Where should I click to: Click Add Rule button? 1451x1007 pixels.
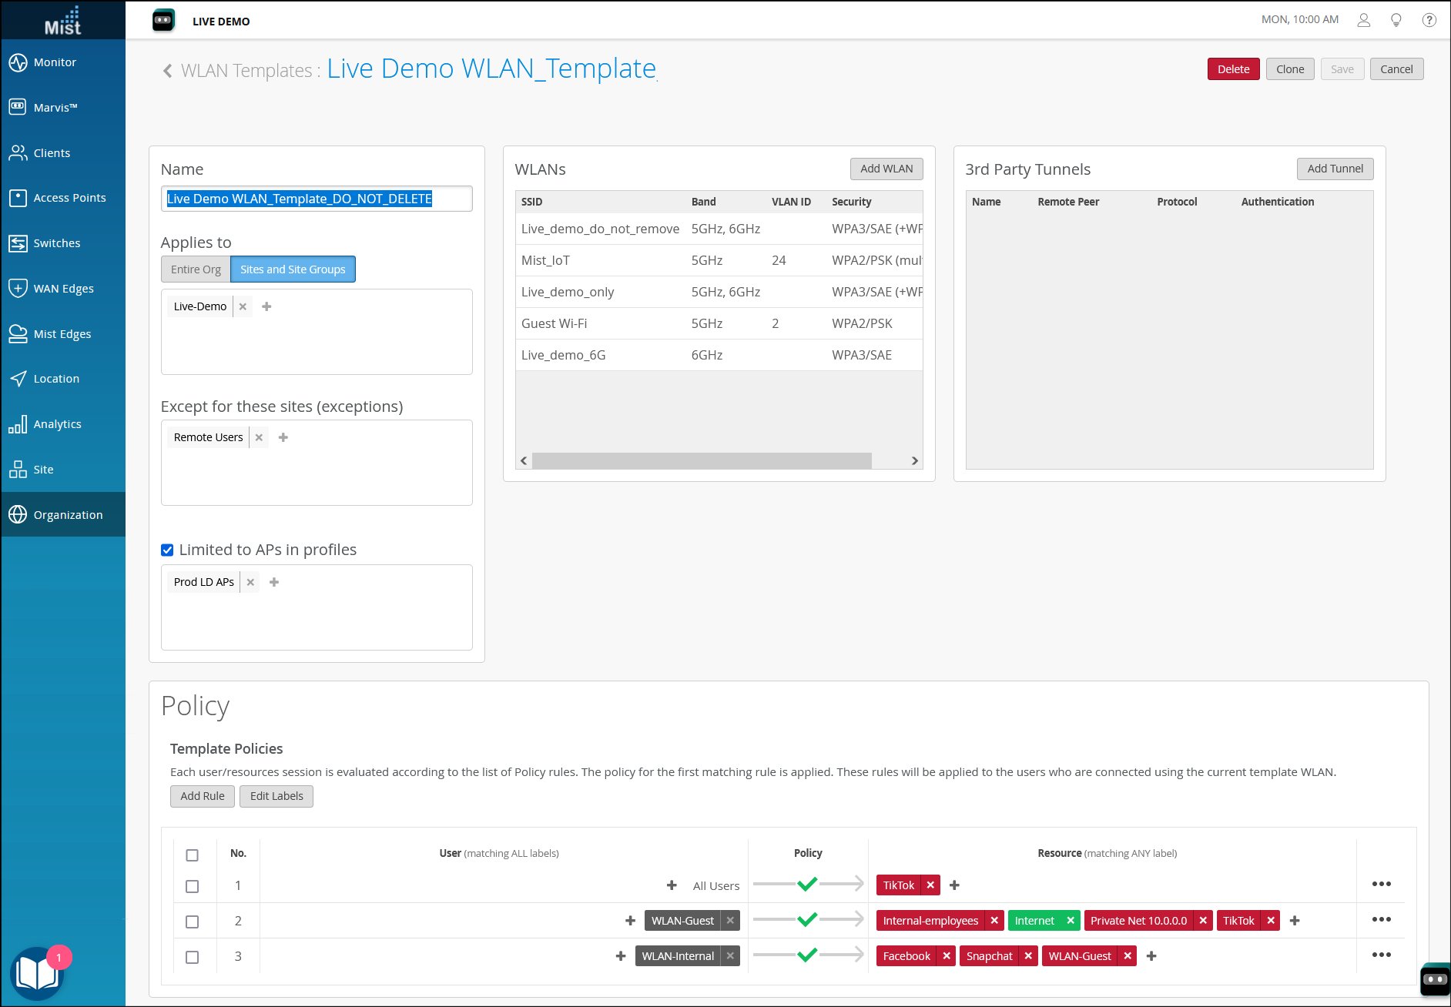point(203,796)
